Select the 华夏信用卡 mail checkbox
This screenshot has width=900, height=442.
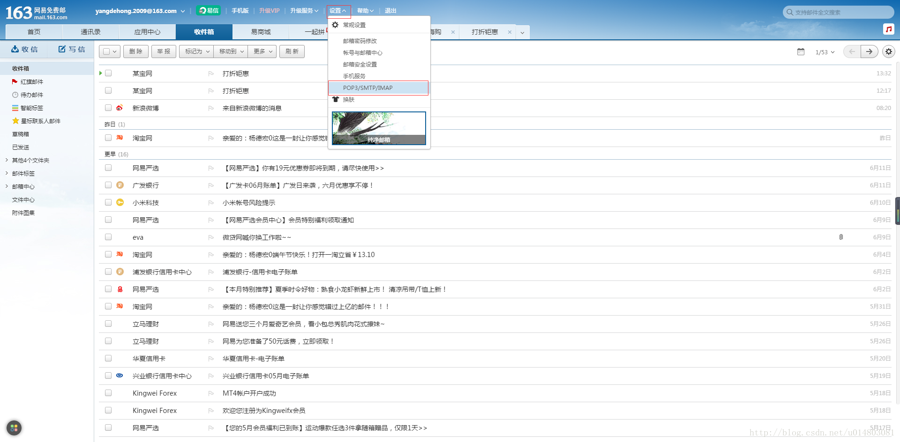pos(108,358)
